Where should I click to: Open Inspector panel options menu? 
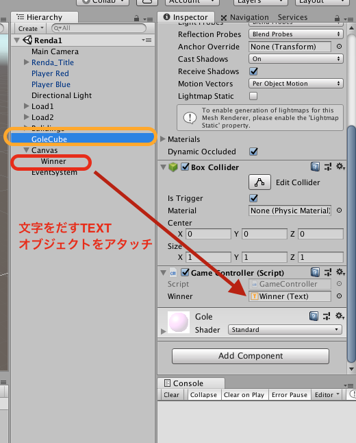(348, 19)
